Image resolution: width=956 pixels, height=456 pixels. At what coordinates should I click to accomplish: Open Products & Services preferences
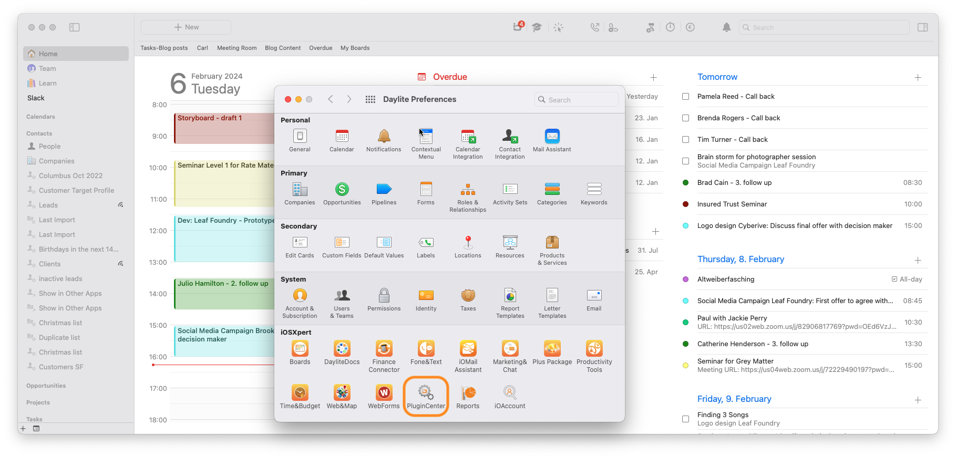(x=552, y=250)
